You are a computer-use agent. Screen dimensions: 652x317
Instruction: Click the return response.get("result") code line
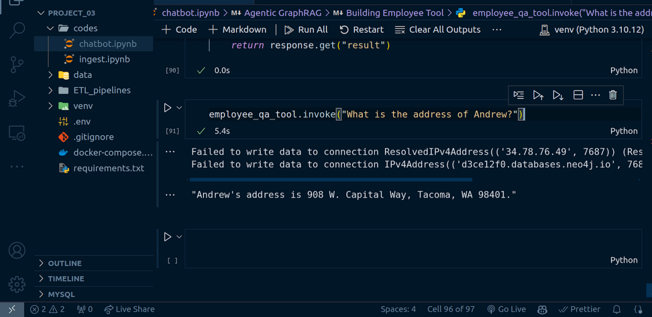(x=311, y=45)
